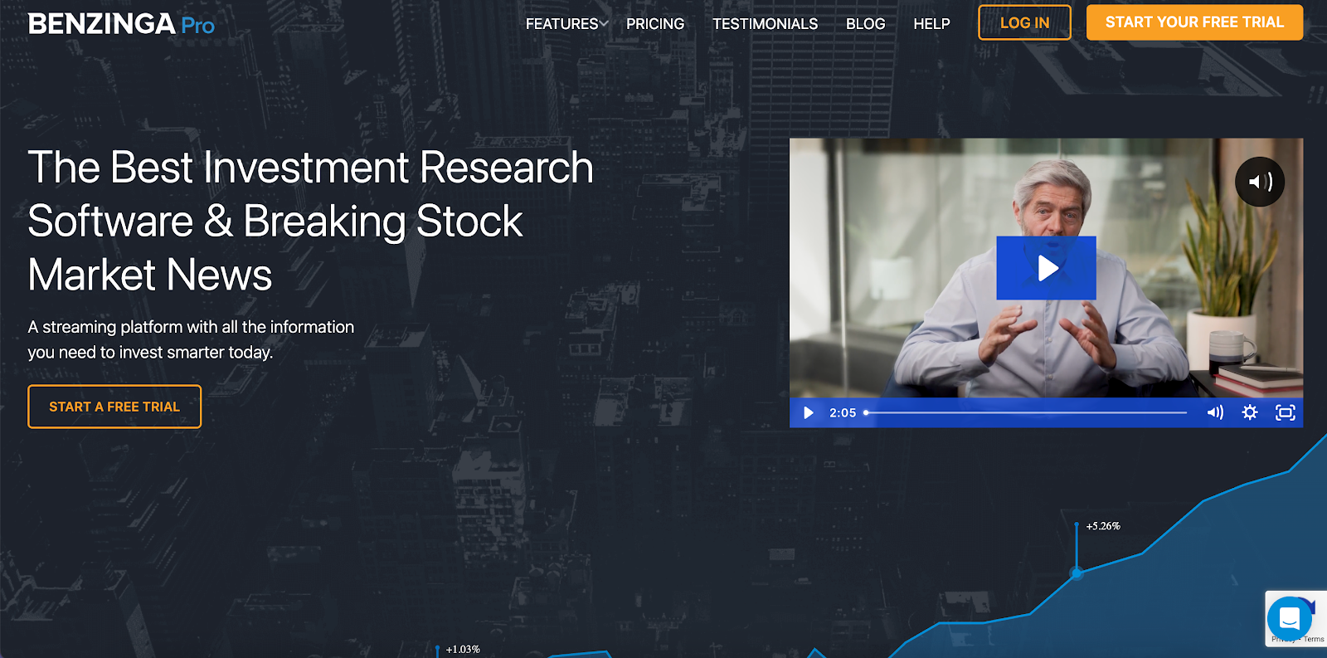Toggle the volume icon in video controls
The width and height of the screenshot is (1327, 658).
pyautogui.click(x=1215, y=412)
